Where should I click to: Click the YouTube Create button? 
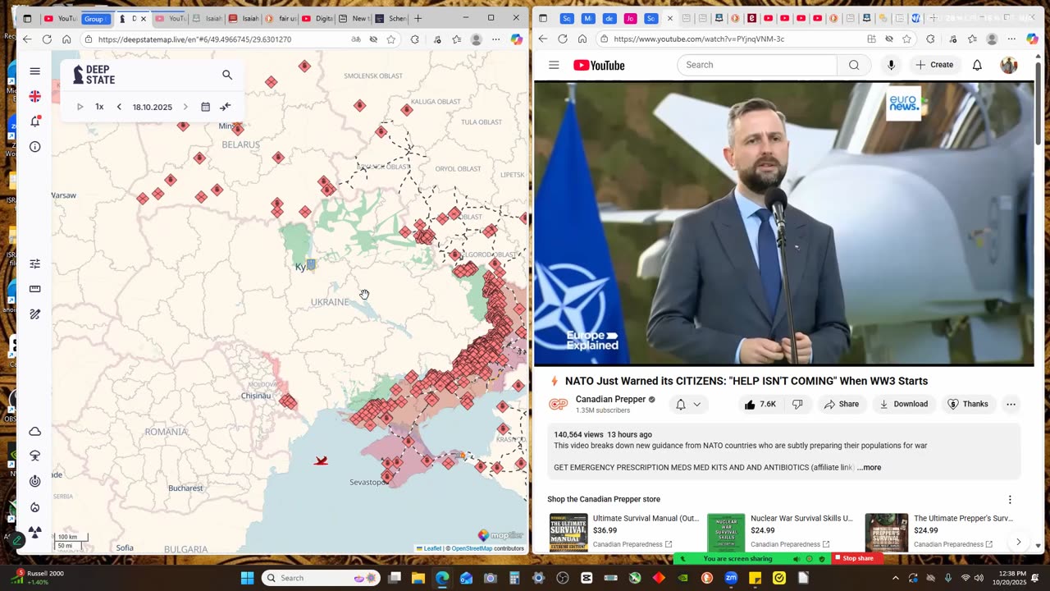[934, 65]
